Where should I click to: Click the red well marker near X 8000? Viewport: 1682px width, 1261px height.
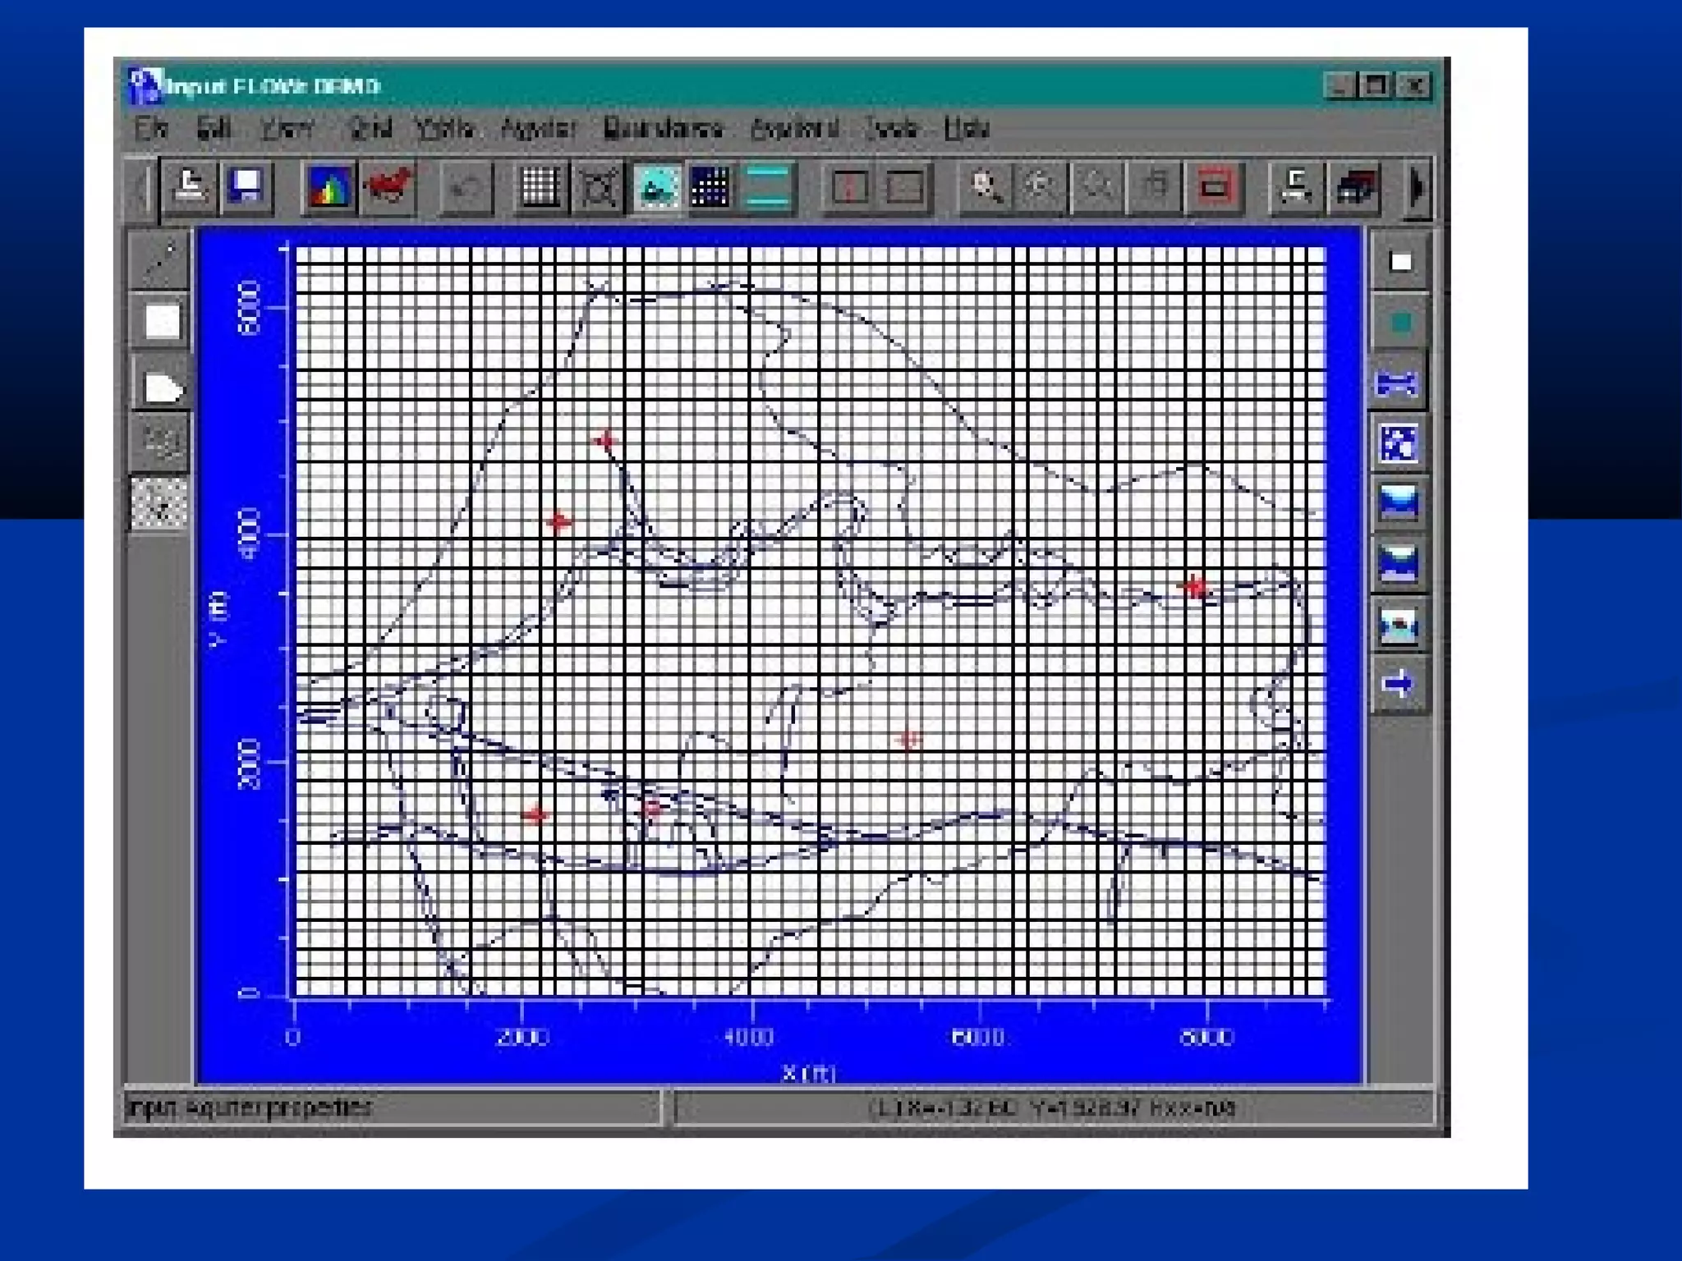[1195, 587]
